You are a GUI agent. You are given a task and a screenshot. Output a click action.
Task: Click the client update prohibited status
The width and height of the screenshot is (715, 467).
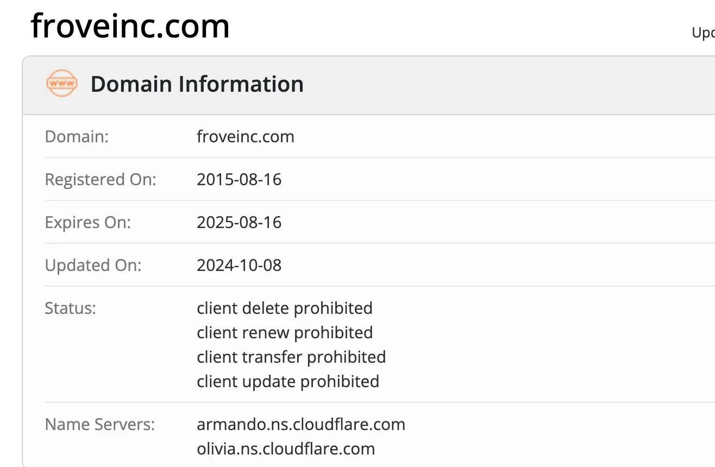pyautogui.click(x=287, y=381)
